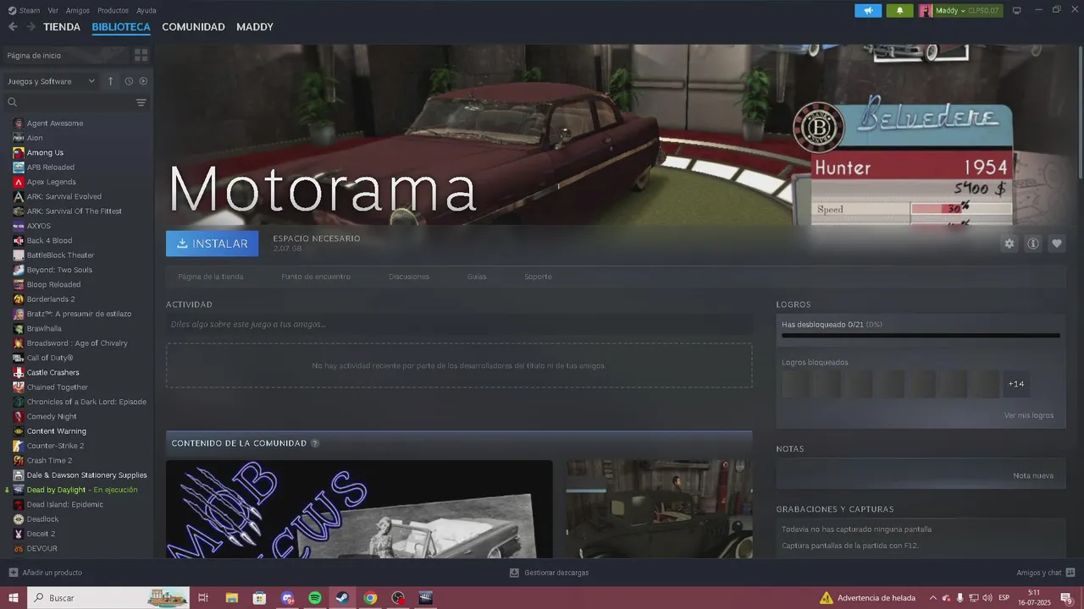Screen dimensions: 1084x609
Task: Open Big Picture mode monitor icon
Action: tap(1017, 10)
